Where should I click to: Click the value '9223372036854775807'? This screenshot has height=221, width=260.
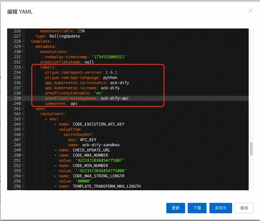pos(100,160)
